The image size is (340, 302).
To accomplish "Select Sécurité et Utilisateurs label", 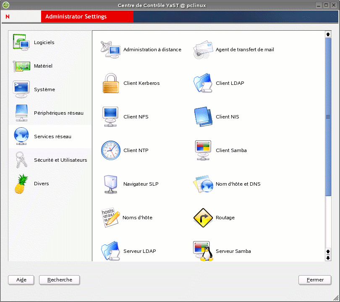I will click(60, 160).
